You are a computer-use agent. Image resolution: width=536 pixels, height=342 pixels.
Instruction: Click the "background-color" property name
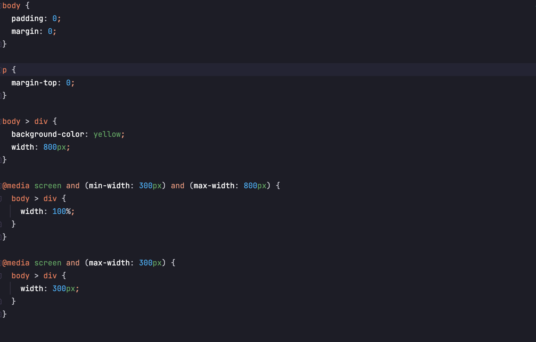(48, 134)
